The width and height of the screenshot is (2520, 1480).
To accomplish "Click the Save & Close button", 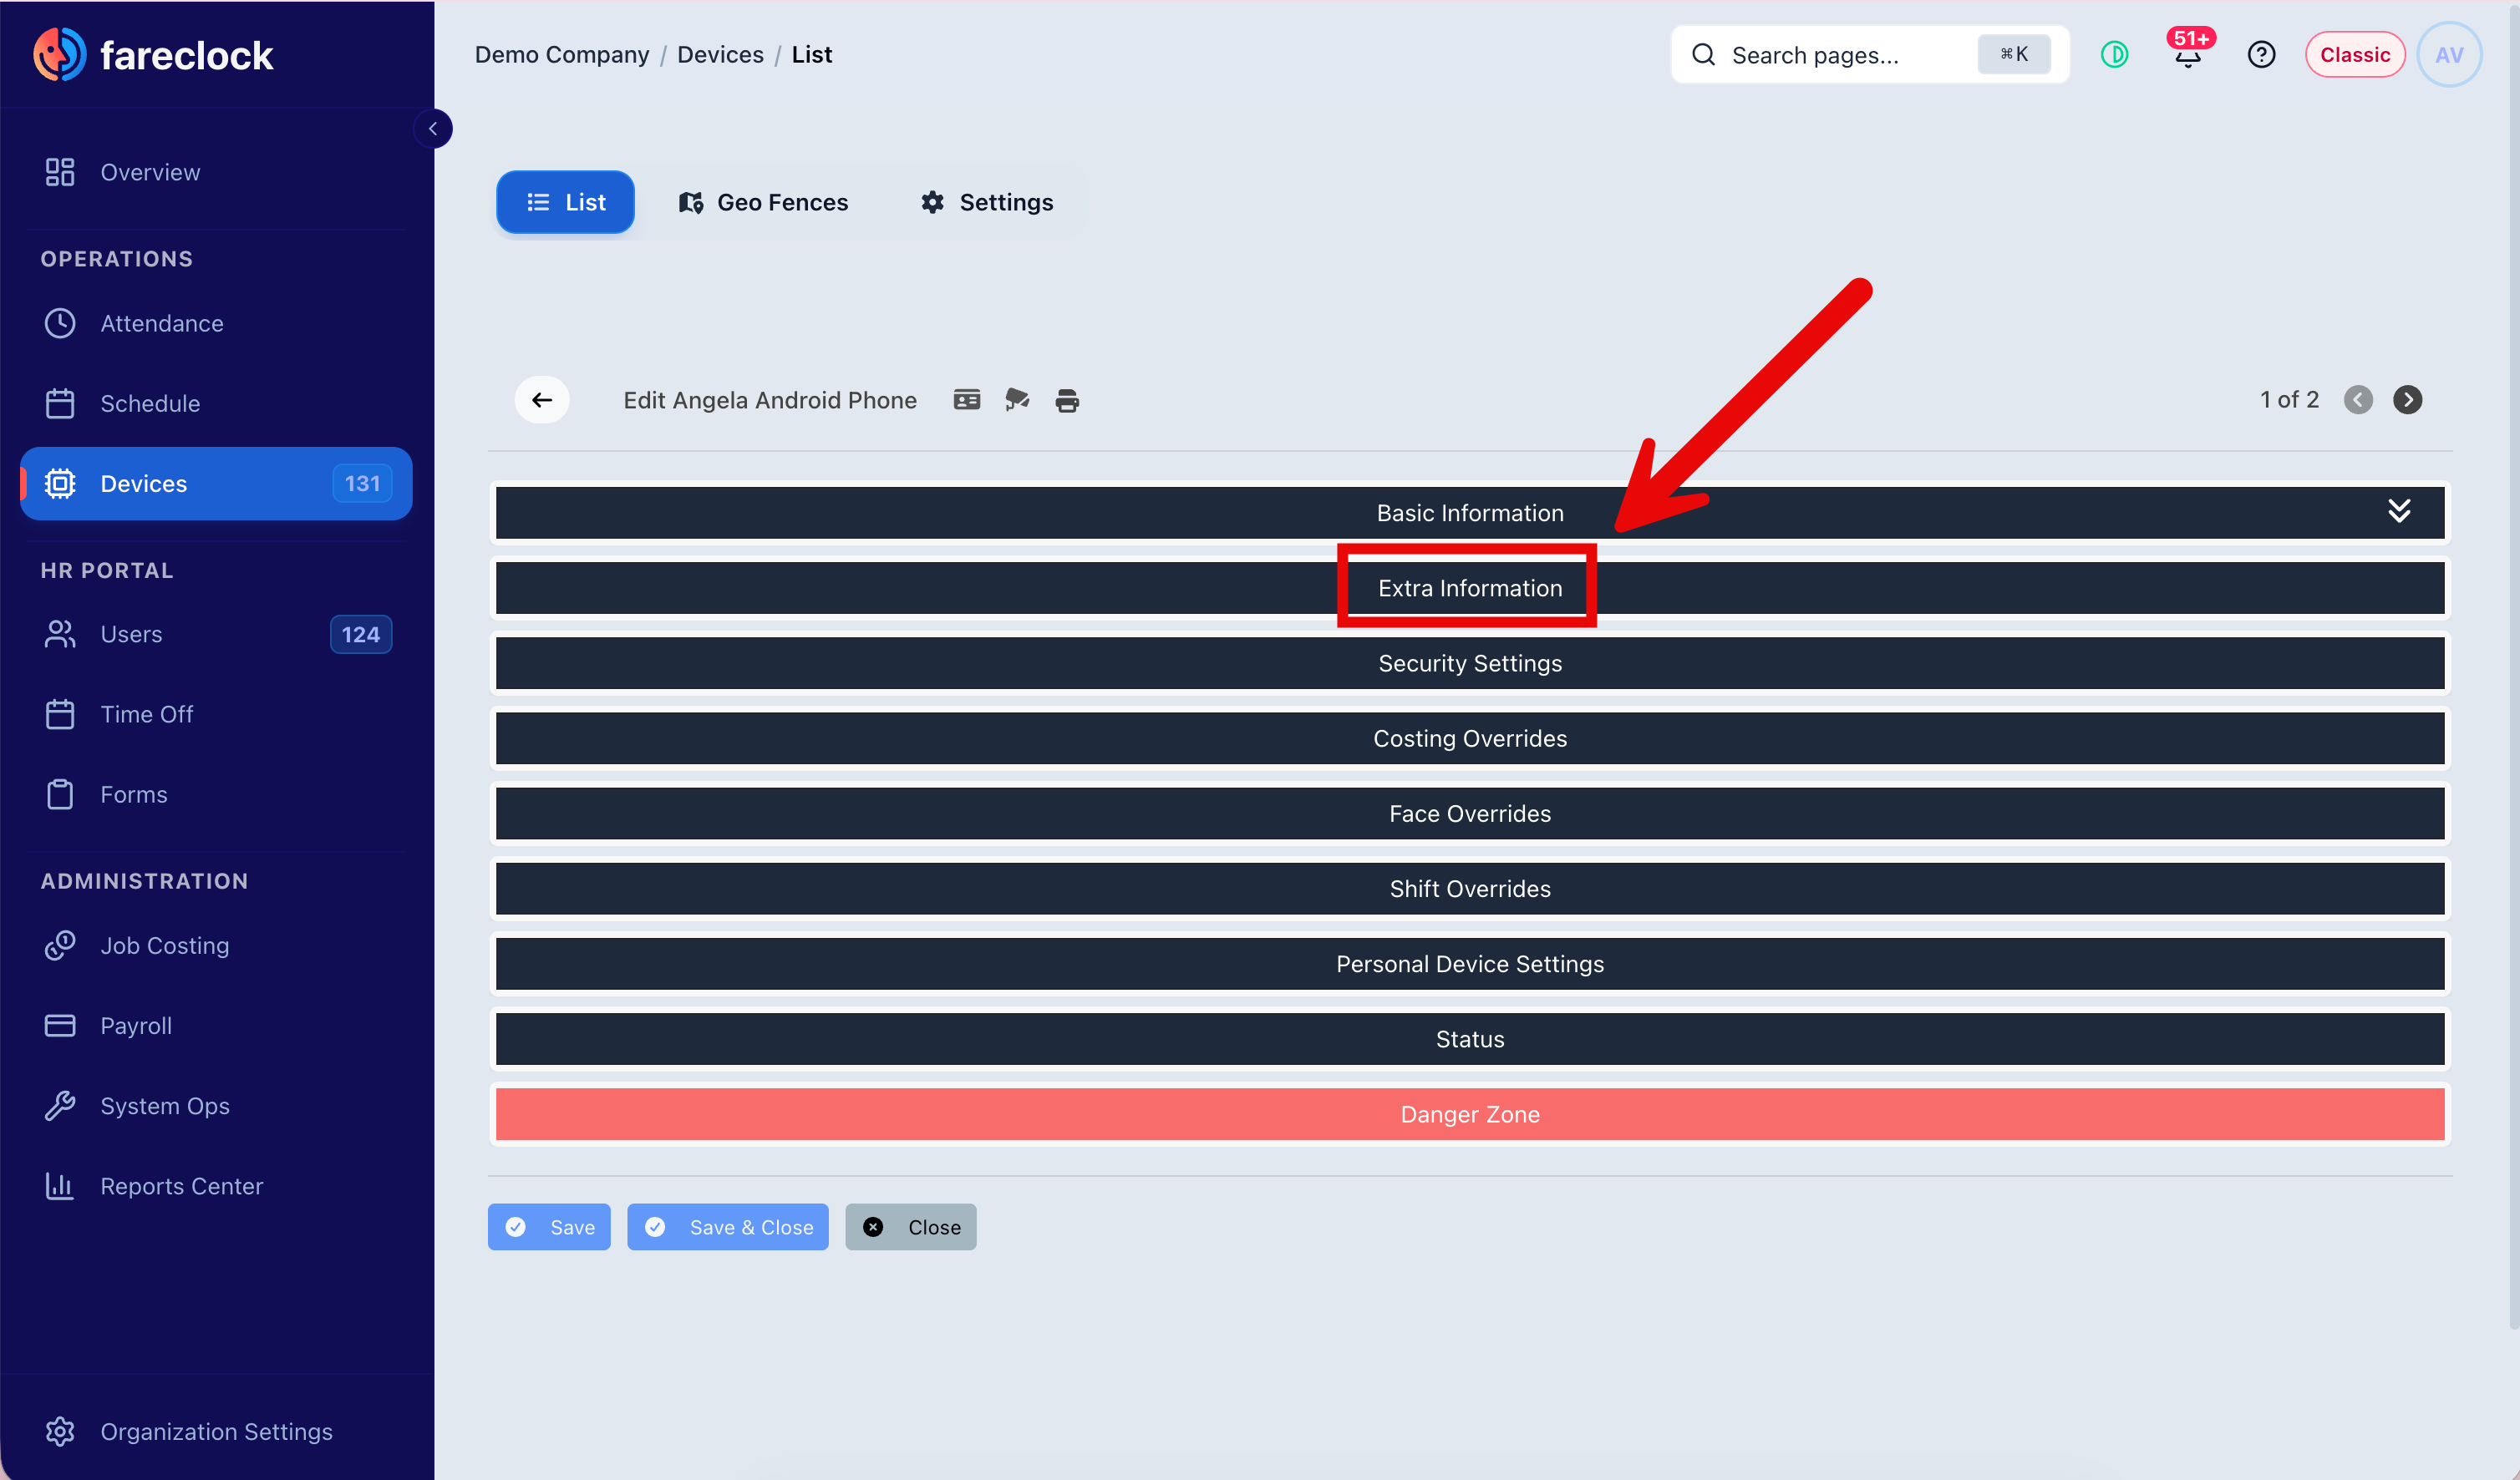I will point(728,1227).
